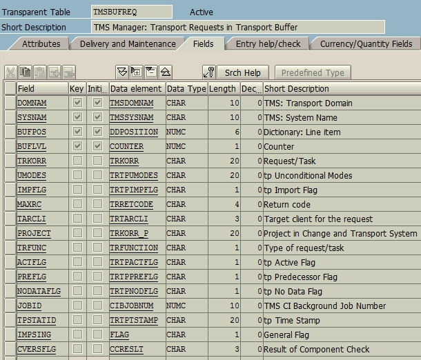Open Currency/Quantity Fields tab

pyautogui.click(x=366, y=44)
